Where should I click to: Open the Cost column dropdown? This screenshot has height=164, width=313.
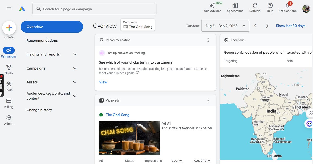[x=177, y=161]
